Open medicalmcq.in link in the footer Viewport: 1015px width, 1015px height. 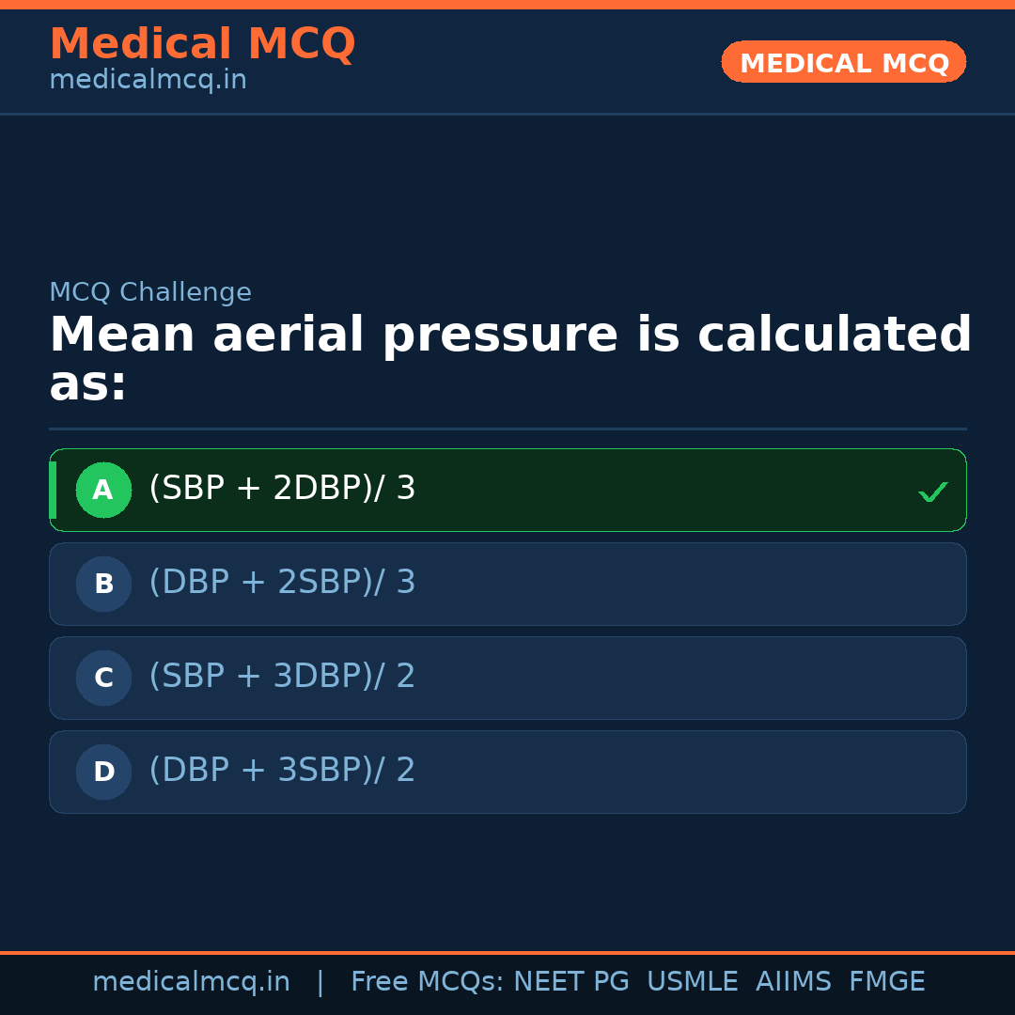coord(191,982)
